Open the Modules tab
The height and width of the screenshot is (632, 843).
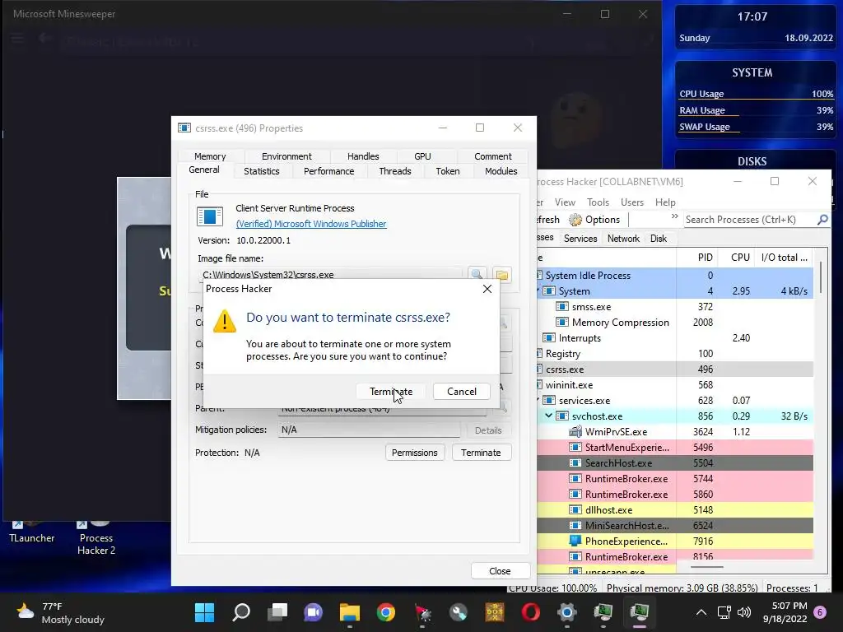(x=501, y=171)
